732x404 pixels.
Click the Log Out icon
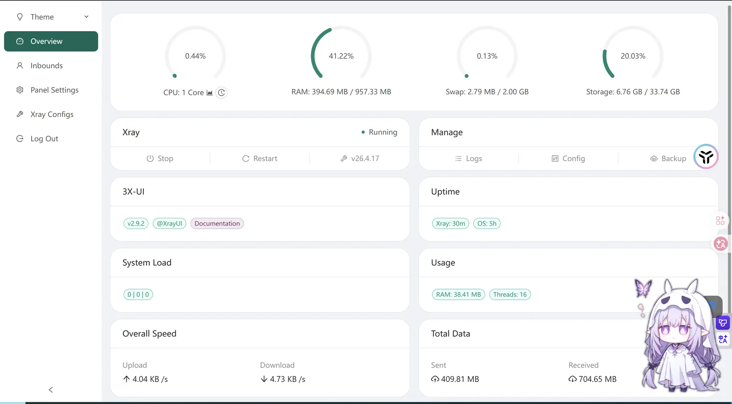click(x=20, y=138)
